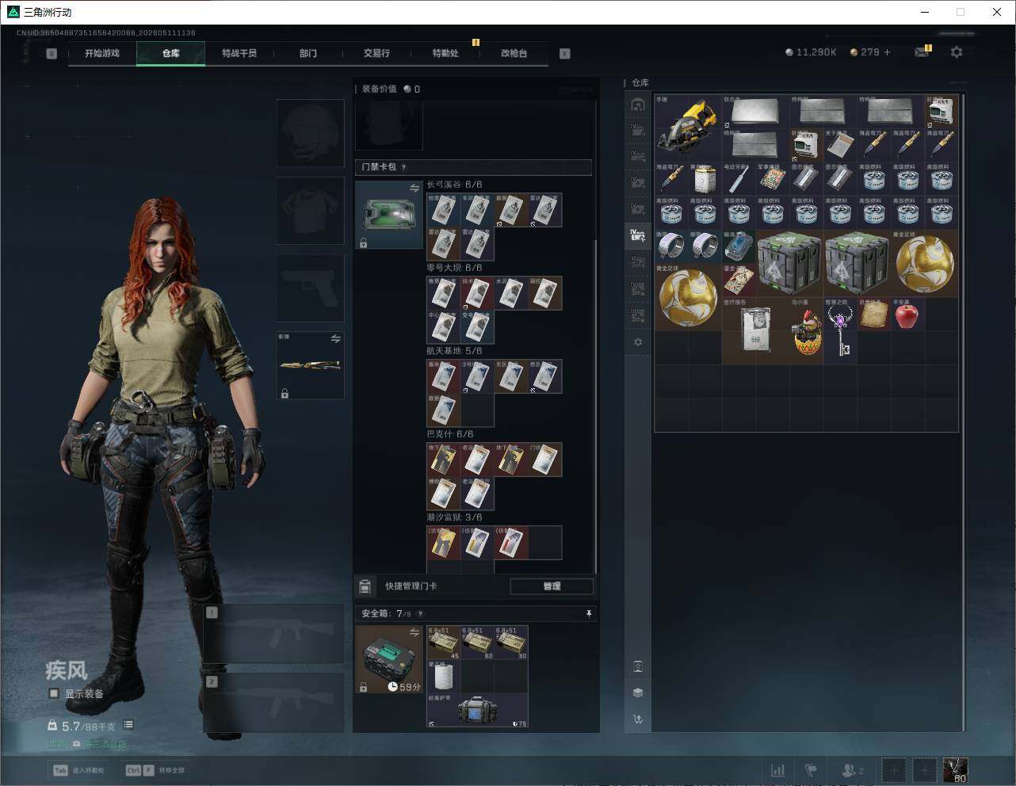Click the warehouse sort/organize icon
The image size is (1016, 786).
tap(638, 719)
